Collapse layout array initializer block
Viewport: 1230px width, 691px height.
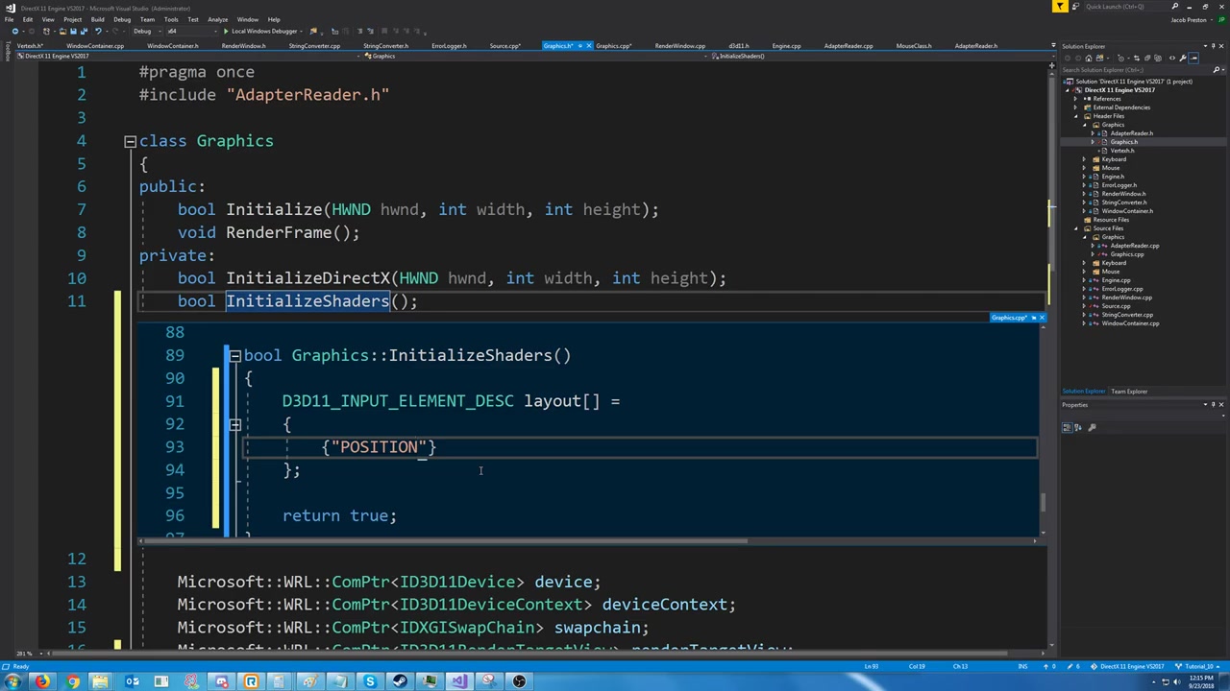coord(234,424)
